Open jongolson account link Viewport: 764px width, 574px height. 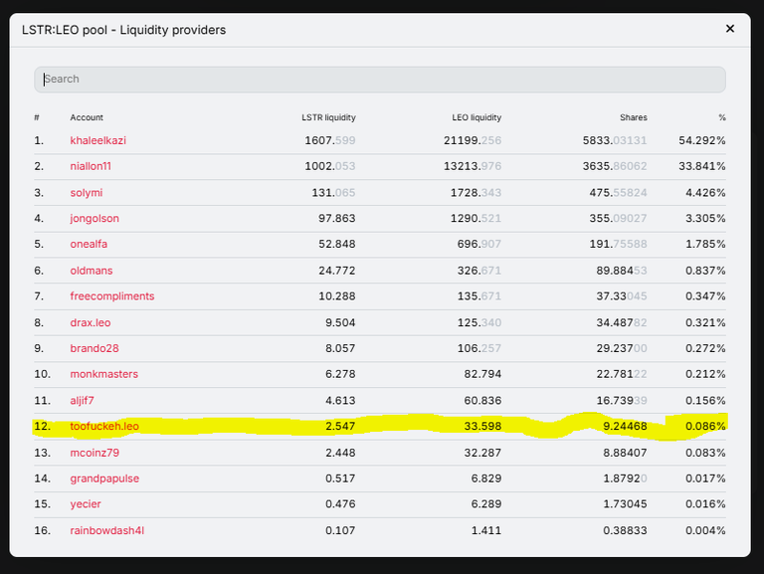(x=95, y=218)
